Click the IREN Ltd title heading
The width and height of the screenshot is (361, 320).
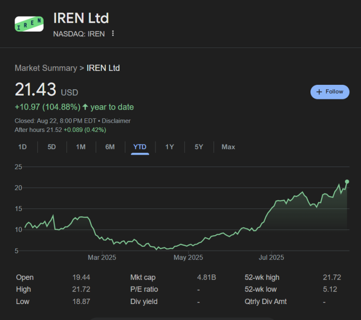tap(81, 18)
